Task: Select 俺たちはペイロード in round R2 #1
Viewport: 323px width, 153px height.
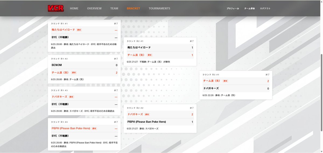Action: (139, 48)
